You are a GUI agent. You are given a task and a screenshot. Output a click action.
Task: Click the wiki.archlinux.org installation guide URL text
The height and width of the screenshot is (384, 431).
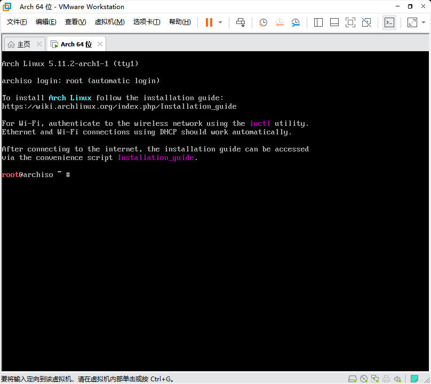point(119,107)
